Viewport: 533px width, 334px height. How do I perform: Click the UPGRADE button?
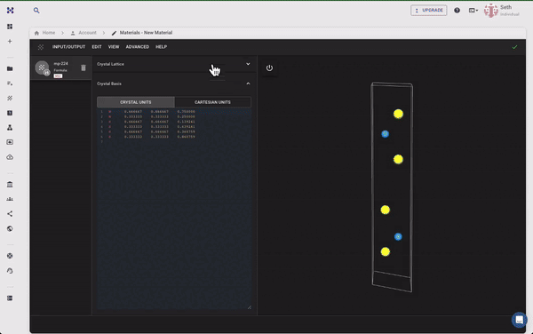(429, 10)
